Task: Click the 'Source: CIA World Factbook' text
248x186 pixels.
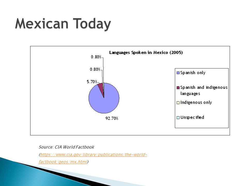Action: click(x=66, y=147)
